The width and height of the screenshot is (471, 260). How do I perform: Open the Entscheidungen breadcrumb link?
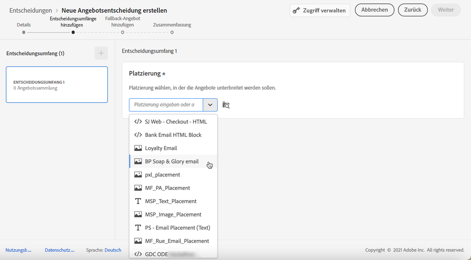31,10
